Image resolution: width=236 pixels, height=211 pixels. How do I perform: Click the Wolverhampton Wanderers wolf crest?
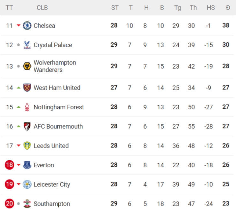tap(27, 66)
